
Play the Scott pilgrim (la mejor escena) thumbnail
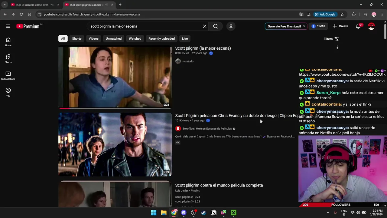(115, 78)
